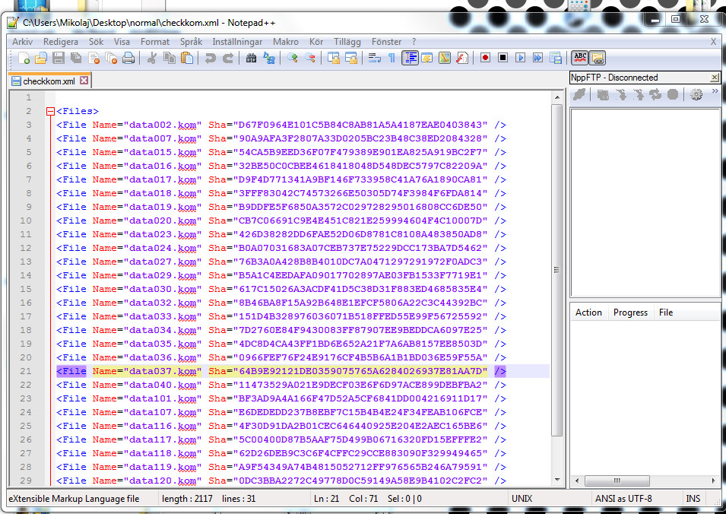Image resolution: width=726 pixels, height=514 pixels.
Task: Toggle word wrap in the toolbar
Action: pos(374,58)
